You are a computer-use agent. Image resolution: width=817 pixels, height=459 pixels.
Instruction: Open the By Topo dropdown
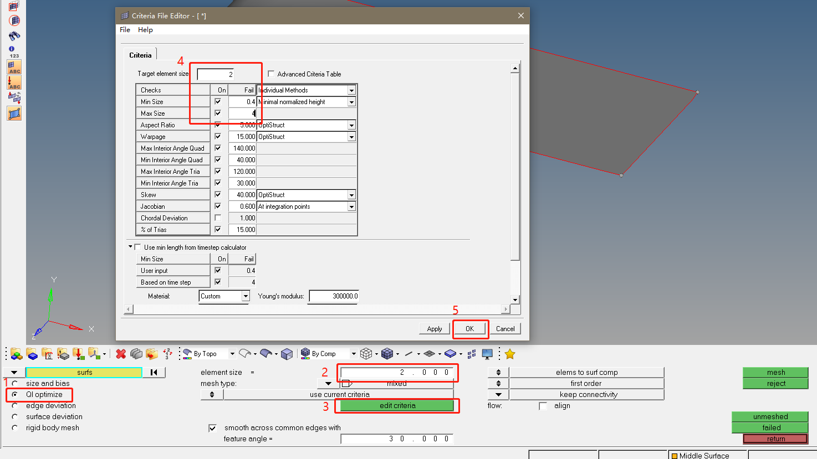[233, 354]
